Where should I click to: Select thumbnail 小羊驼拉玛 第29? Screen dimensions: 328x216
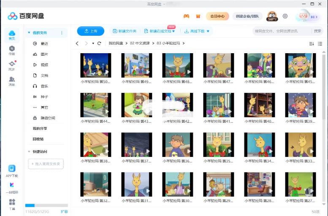[x=219, y=184]
